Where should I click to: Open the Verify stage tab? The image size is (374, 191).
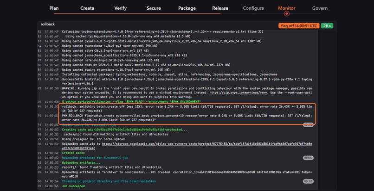pos(121,8)
